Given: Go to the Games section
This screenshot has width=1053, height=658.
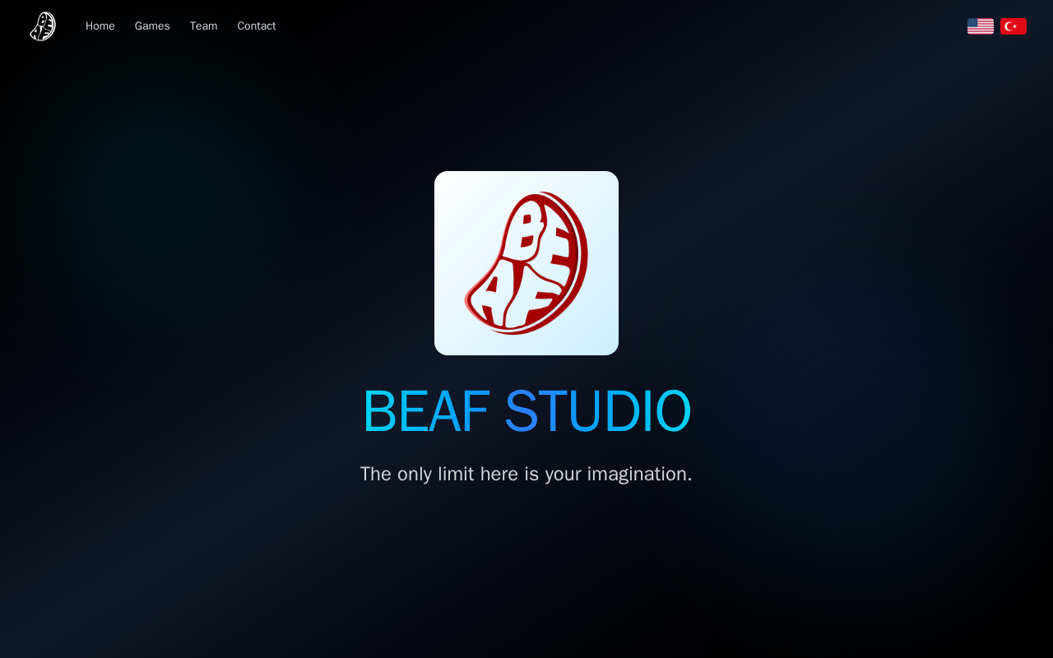Looking at the screenshot, I should [x=152, y=26].
